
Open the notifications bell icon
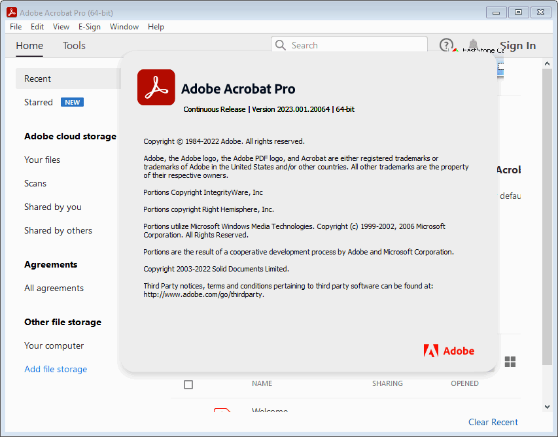[473, 44]
